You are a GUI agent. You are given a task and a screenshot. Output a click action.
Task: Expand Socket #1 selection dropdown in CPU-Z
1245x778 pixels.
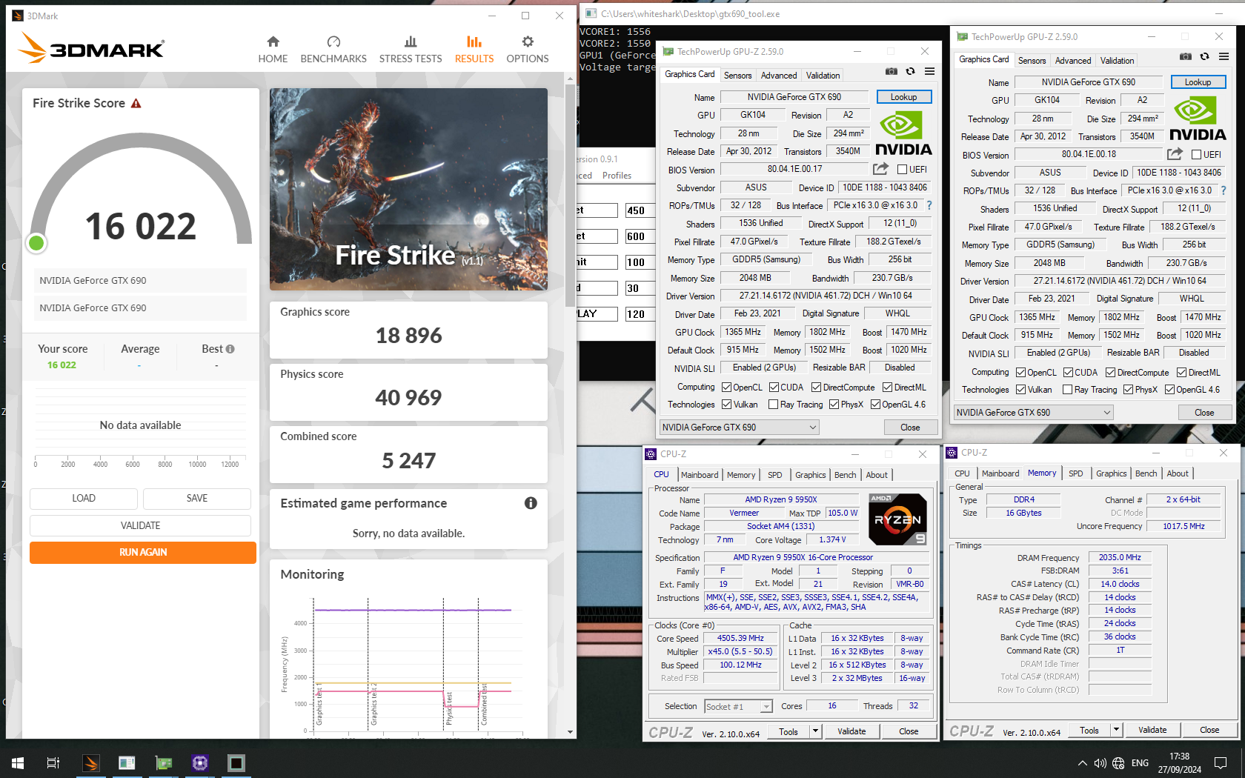coord(767,707)
